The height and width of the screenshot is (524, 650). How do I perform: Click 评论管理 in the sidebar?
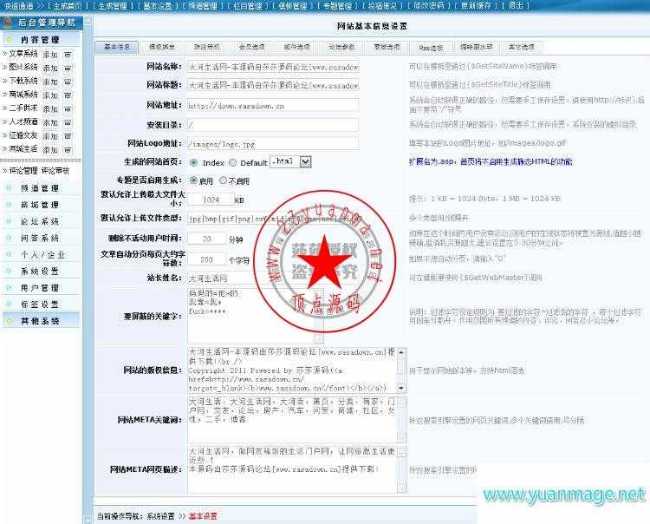pos(23,171)
